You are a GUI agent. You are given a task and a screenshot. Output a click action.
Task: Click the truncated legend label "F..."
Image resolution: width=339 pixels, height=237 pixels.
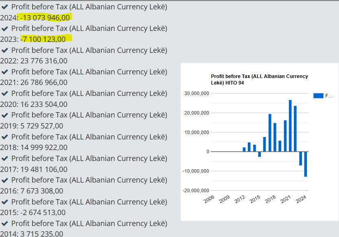329,96
